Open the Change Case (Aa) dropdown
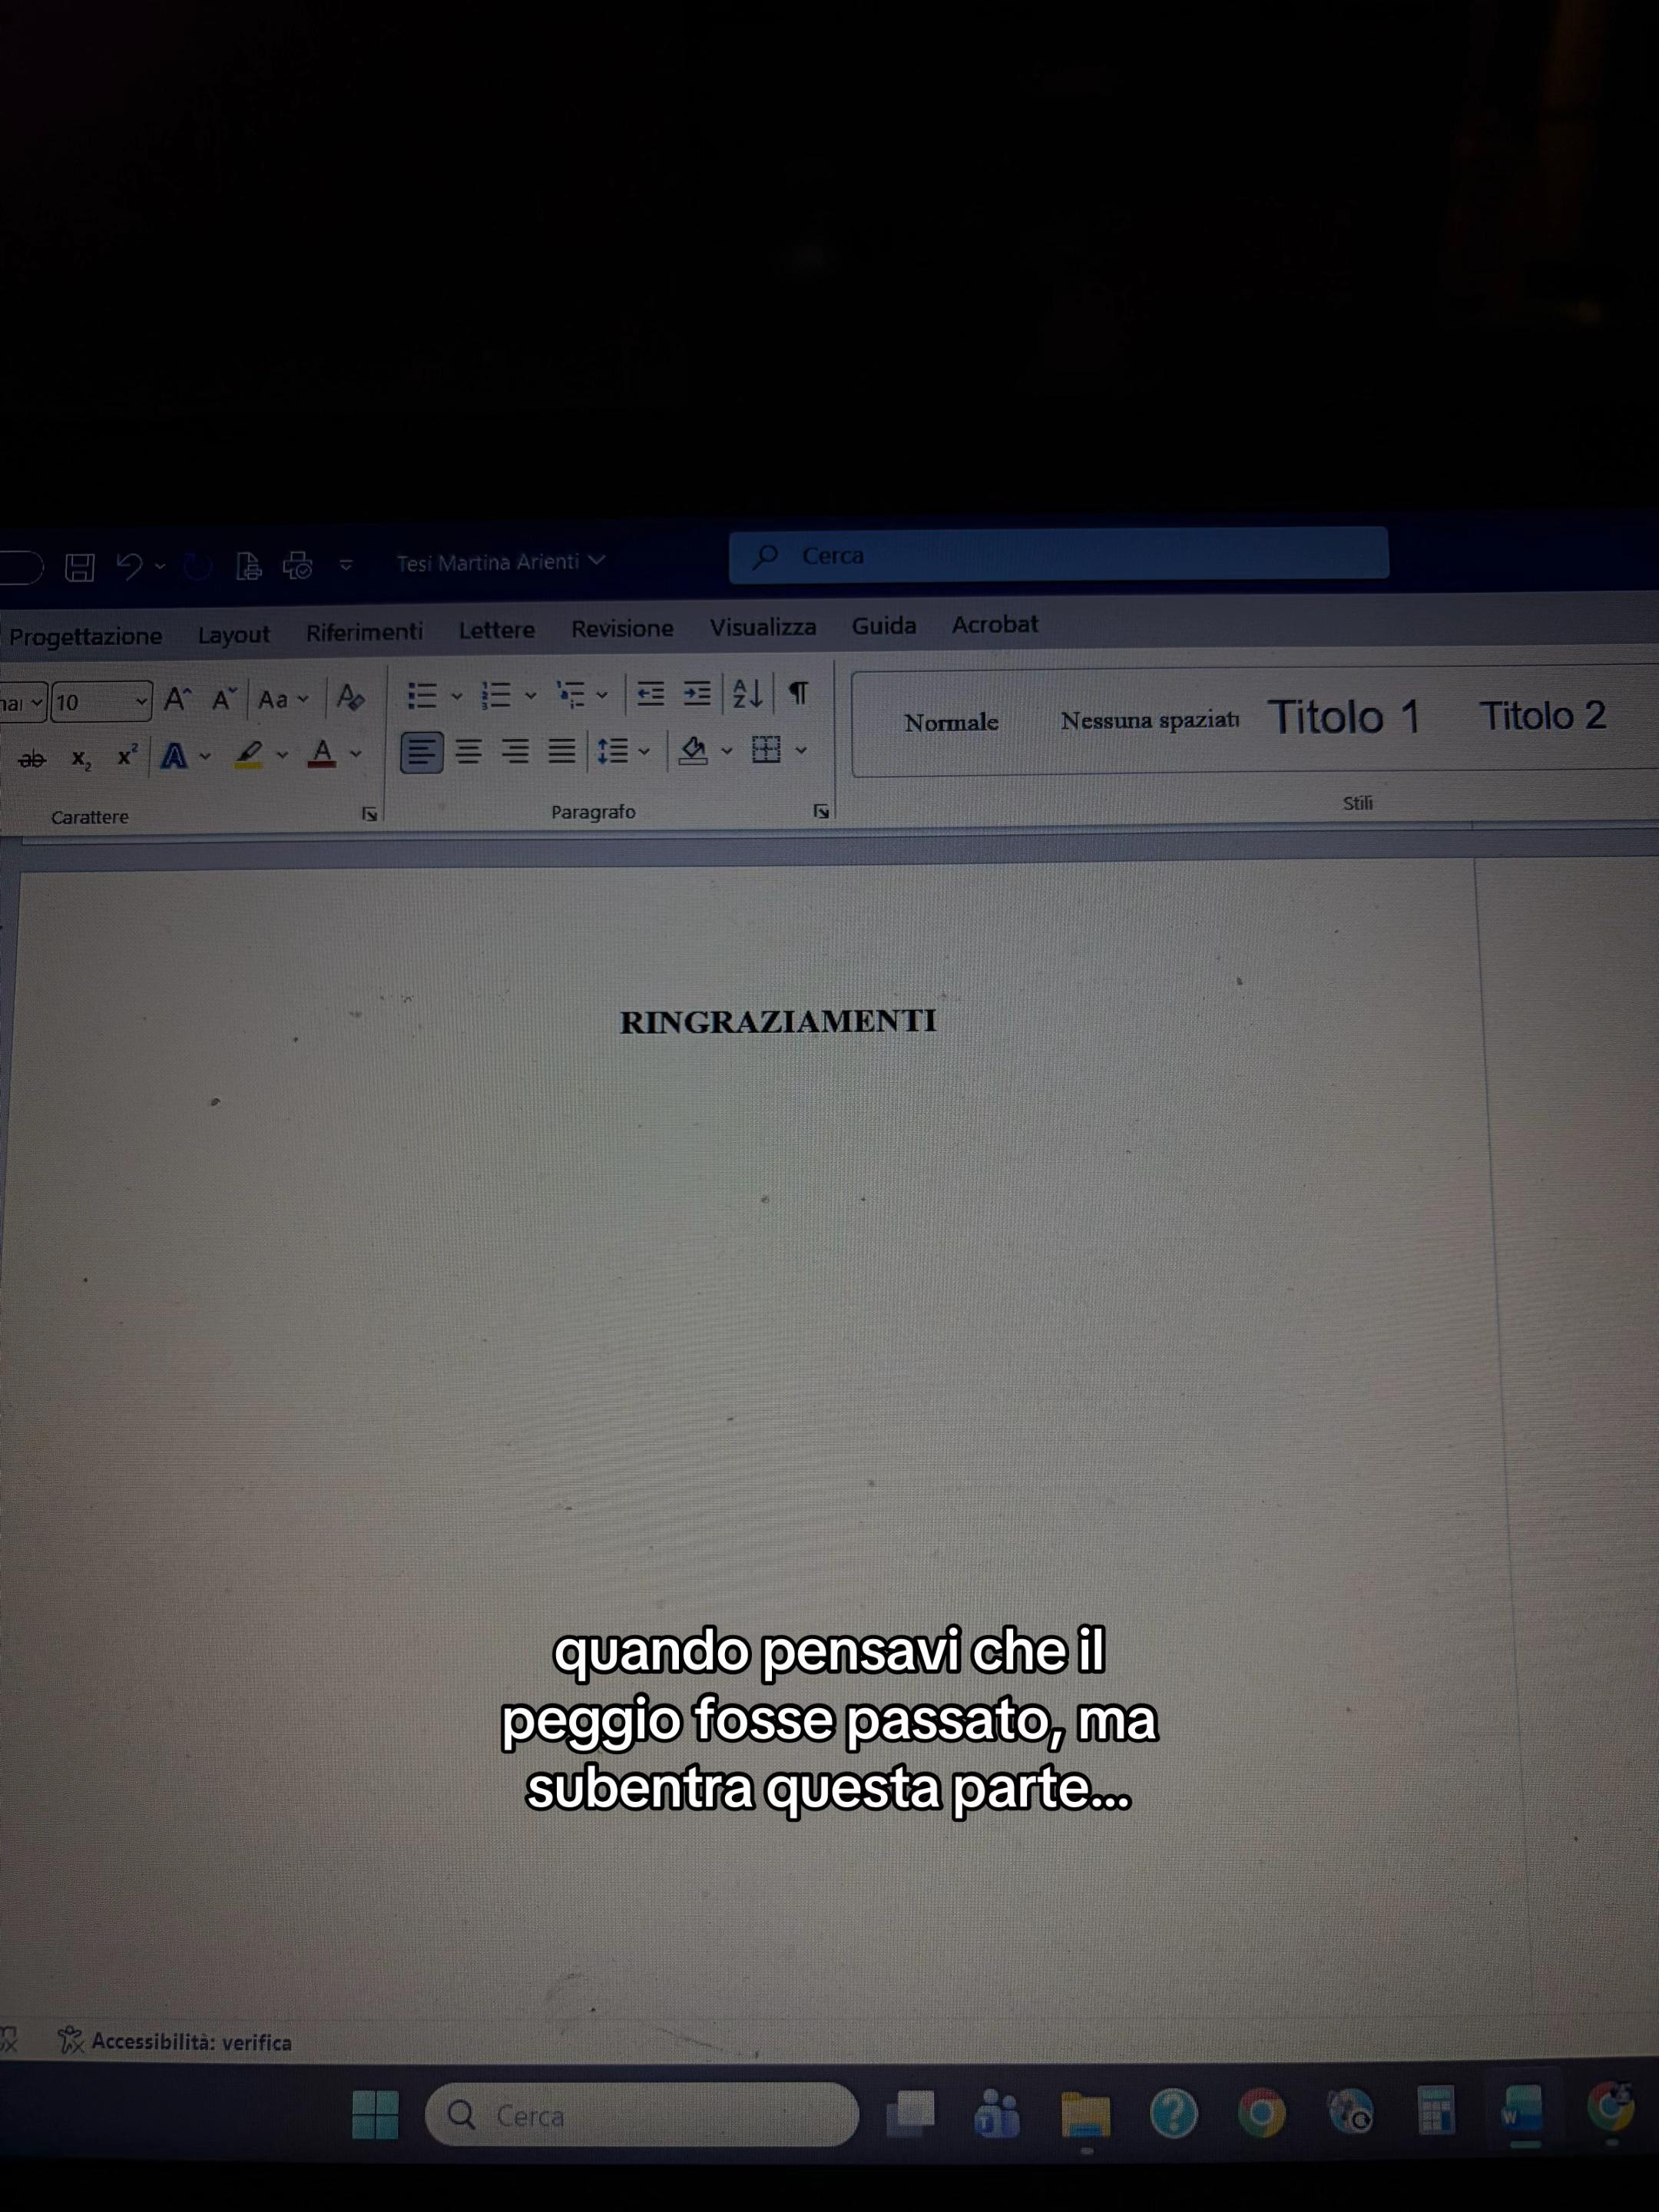Image resolution: width=1659 pixels, height=2212 pixels. [x=283, y=699]
